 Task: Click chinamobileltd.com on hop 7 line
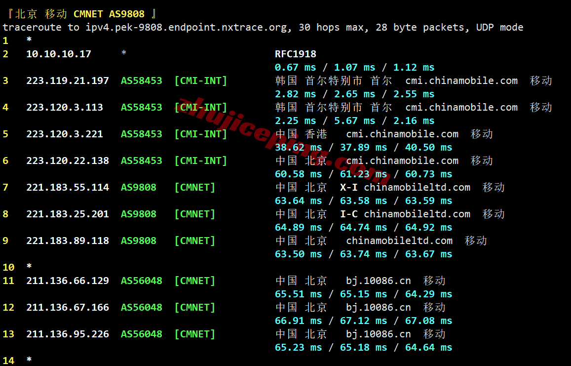point(417,187)
